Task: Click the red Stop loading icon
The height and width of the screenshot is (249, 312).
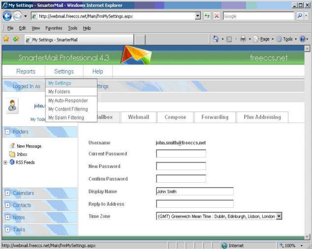Action: point(217,16)
